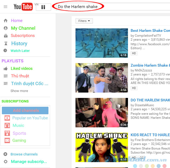Click the Music headphones icon
Viewport: 170px width, 168px height.
tap(7, 125)
